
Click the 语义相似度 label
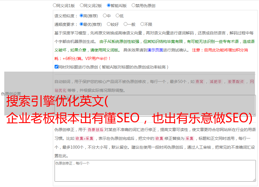click(x=66, y=16)
